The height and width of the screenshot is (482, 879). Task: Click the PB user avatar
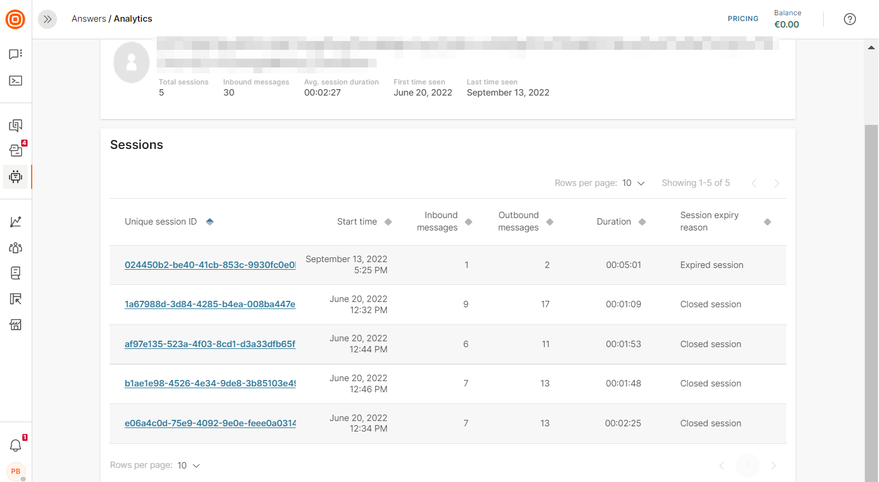(x=16, y=471)
